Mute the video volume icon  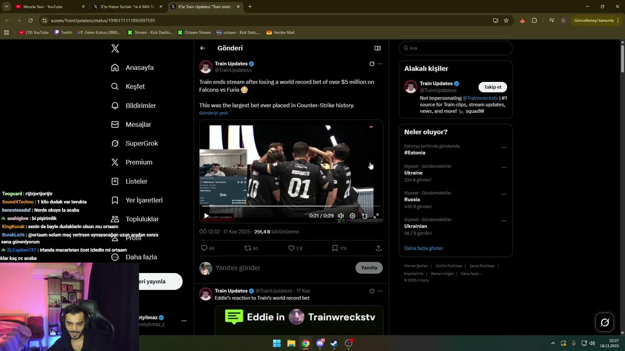(341, 216)
